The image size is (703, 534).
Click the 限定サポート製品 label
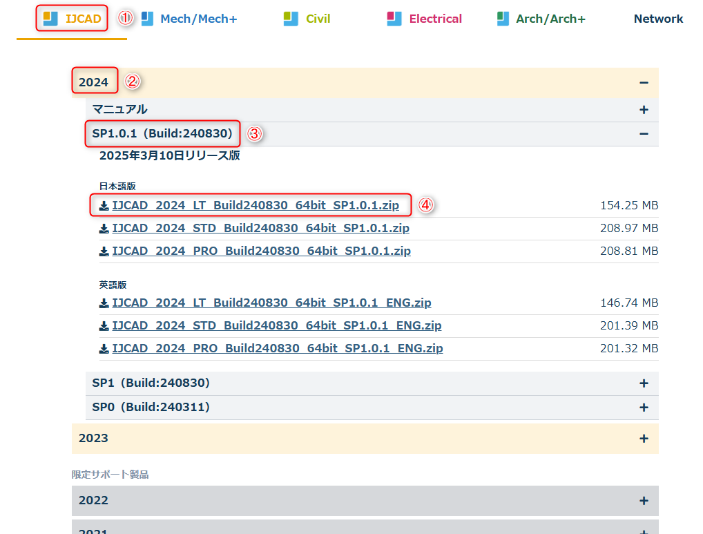point(110,475)
